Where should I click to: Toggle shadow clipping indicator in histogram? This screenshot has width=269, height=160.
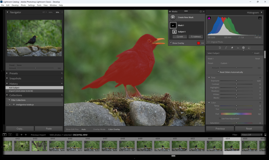coord(209,18)
